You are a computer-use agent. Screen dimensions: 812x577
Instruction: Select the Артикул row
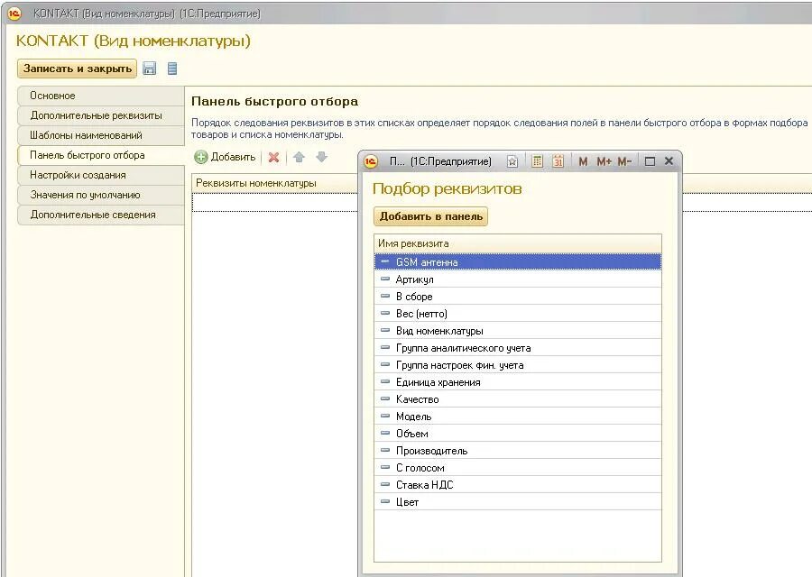click(517, 279)
